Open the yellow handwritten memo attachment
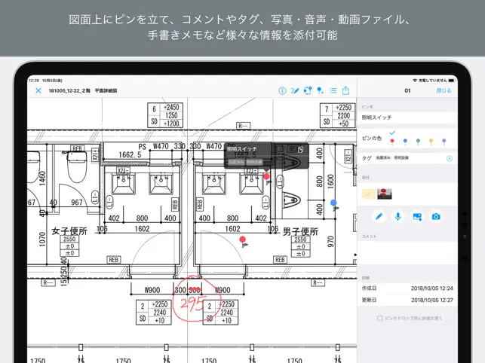This screenshot has width=485, height=363. (x=368, y=194)
